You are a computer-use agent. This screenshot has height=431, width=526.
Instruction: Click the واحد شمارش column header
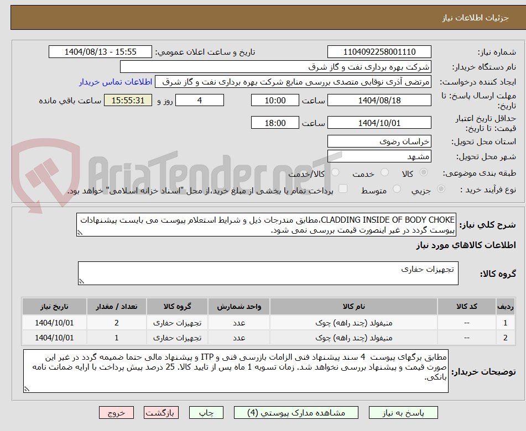[239, 306]
